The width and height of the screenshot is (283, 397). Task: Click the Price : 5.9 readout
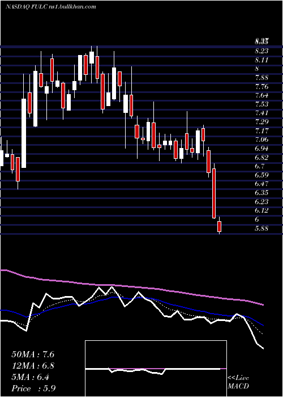33,388
